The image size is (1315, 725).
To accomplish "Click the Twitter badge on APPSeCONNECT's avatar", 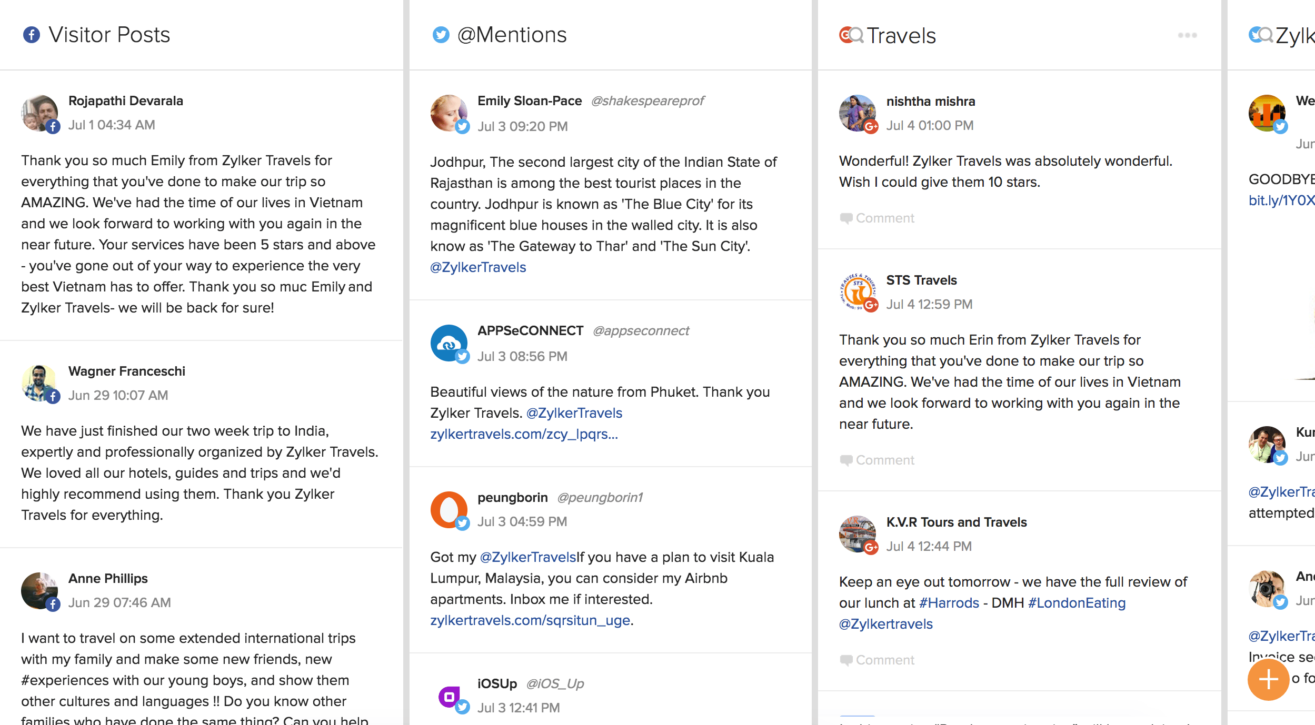I will [x=463, y=357].
